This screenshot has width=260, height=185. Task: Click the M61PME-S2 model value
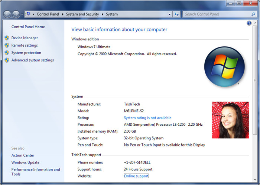[134, 111]
